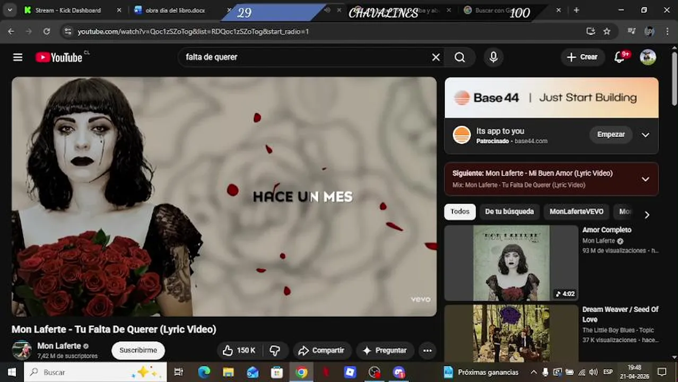Open the YouTube account avatar menu
This screenshot has width=678, height=382.
coord(648,57)
